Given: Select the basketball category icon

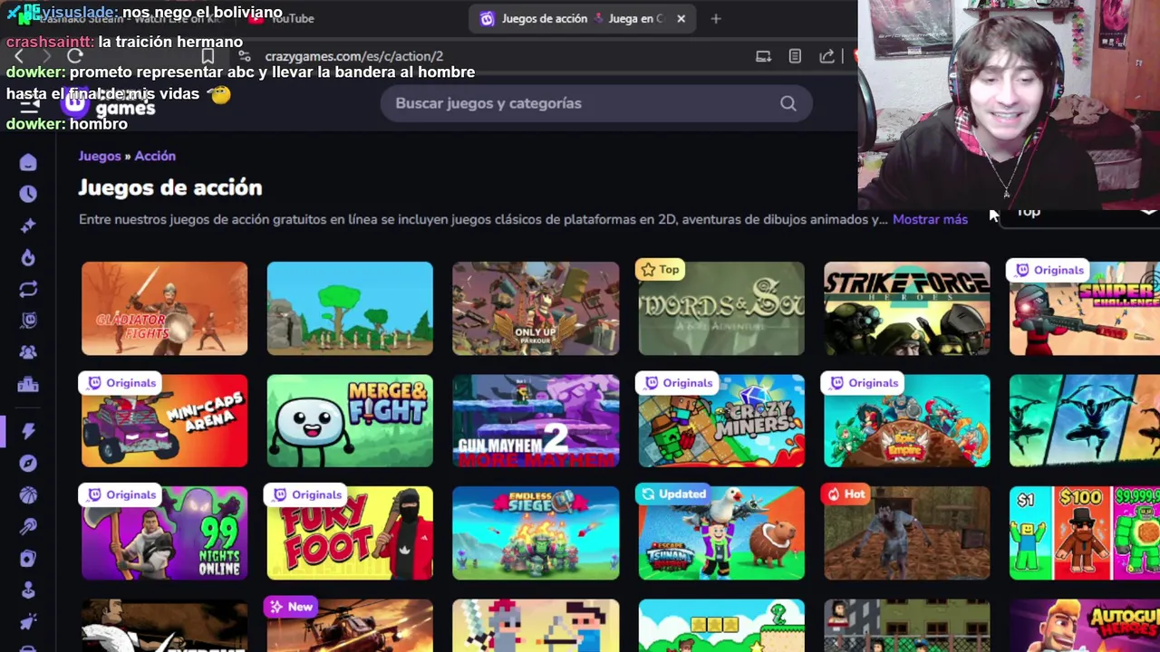Looking at the screenshot, I should [28, 494].
